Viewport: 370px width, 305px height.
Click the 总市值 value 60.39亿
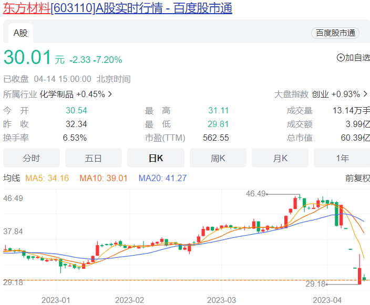pos(355,138)
